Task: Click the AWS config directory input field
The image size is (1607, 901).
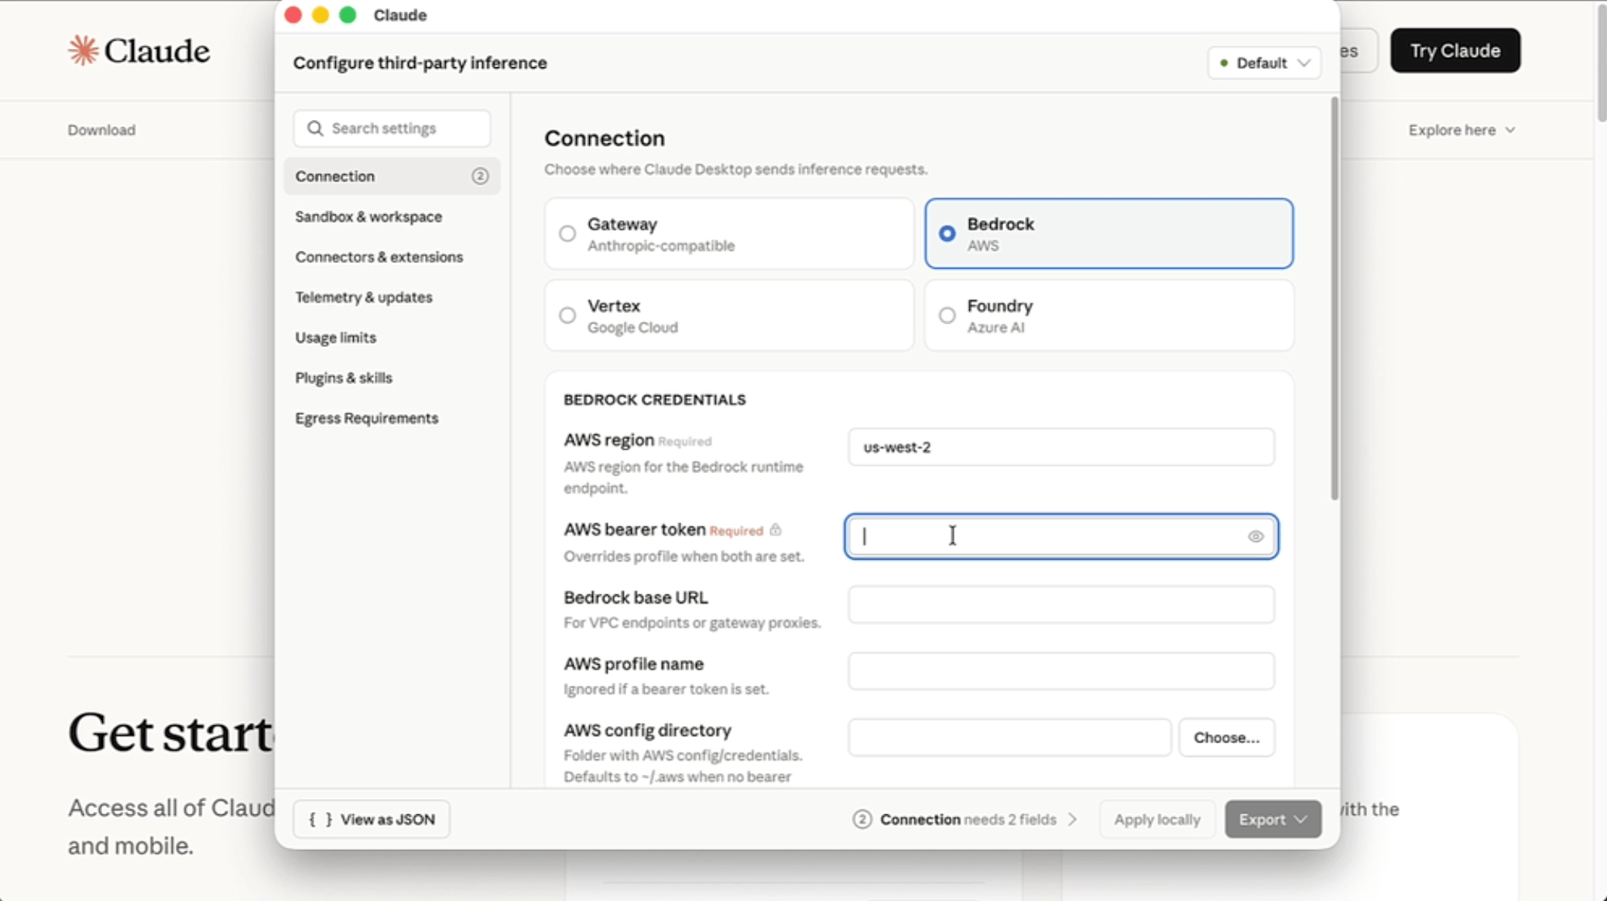Action: 1009,738
